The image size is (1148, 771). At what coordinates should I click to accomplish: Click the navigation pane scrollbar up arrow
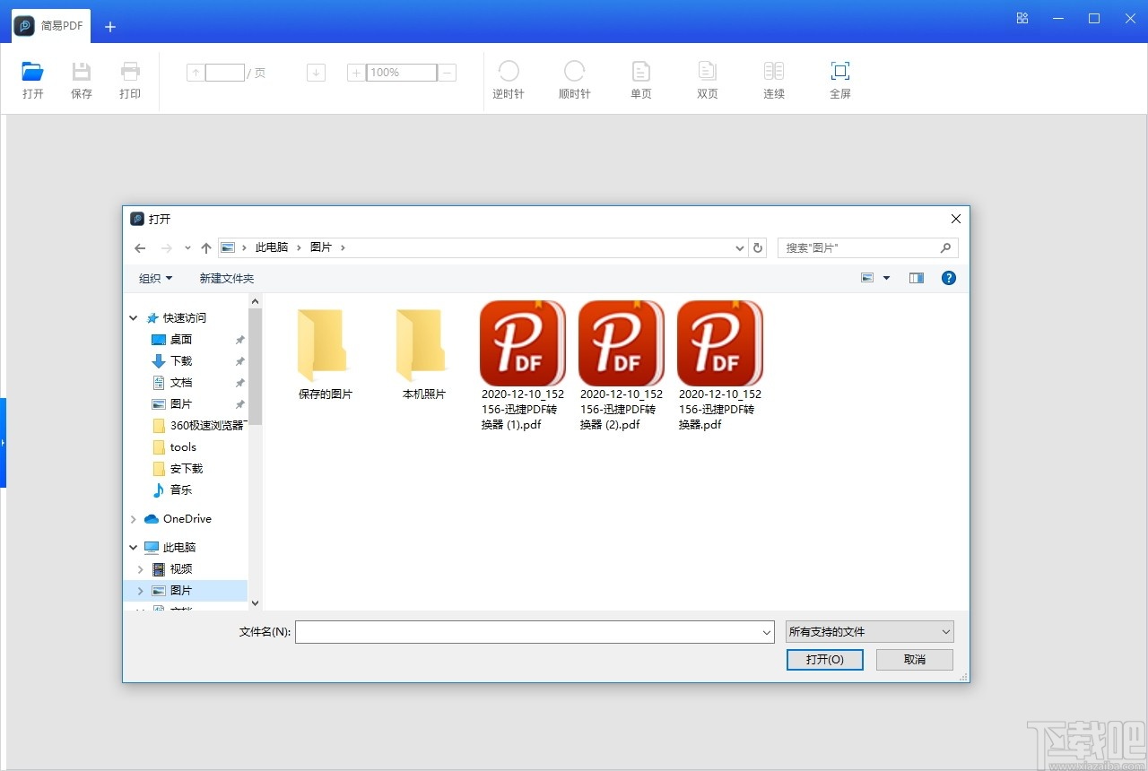coord(255,302)
